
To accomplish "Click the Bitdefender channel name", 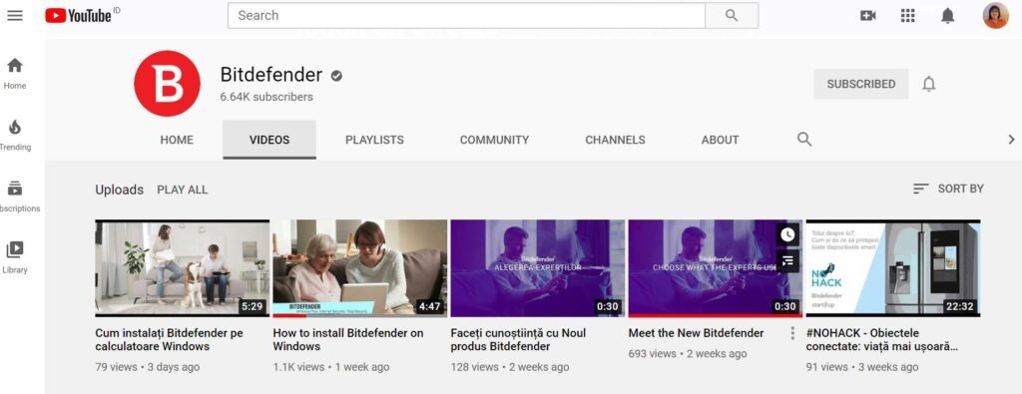I will pyautogui.click(x=271, y=75).
